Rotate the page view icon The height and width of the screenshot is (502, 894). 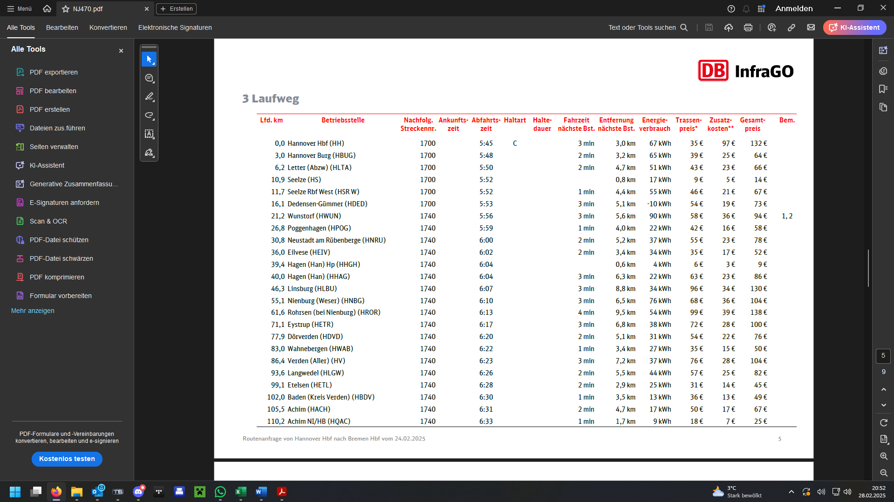coord(883,423)
